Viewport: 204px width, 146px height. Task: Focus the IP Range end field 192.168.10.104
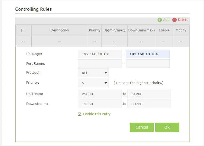click(147, 54)
